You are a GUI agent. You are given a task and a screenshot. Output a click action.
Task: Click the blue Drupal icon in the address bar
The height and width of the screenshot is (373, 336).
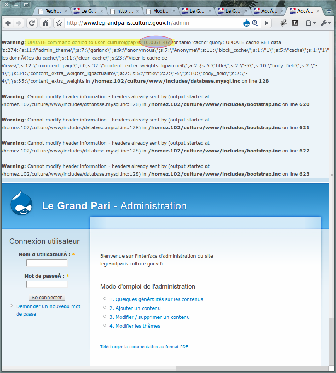pyautogui.click(x=247, y=23)
